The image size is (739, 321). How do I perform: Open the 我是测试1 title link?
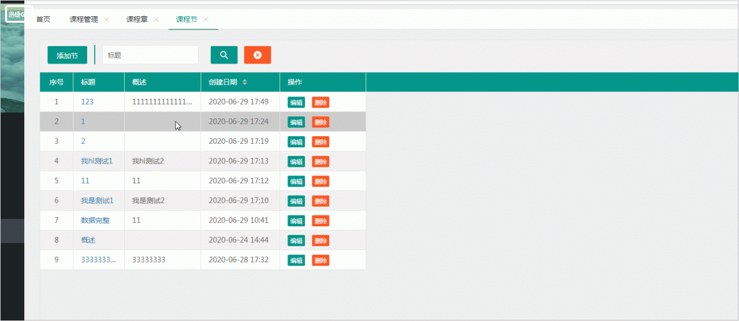click(97, 200)
